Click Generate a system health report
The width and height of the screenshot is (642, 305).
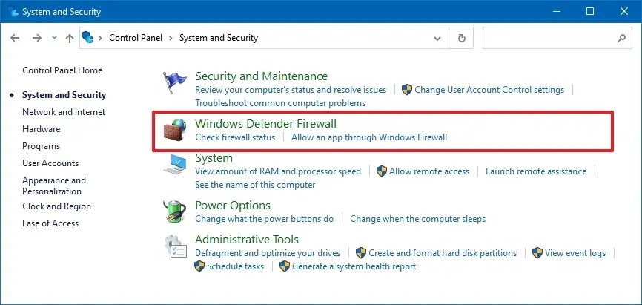(354, 266)
